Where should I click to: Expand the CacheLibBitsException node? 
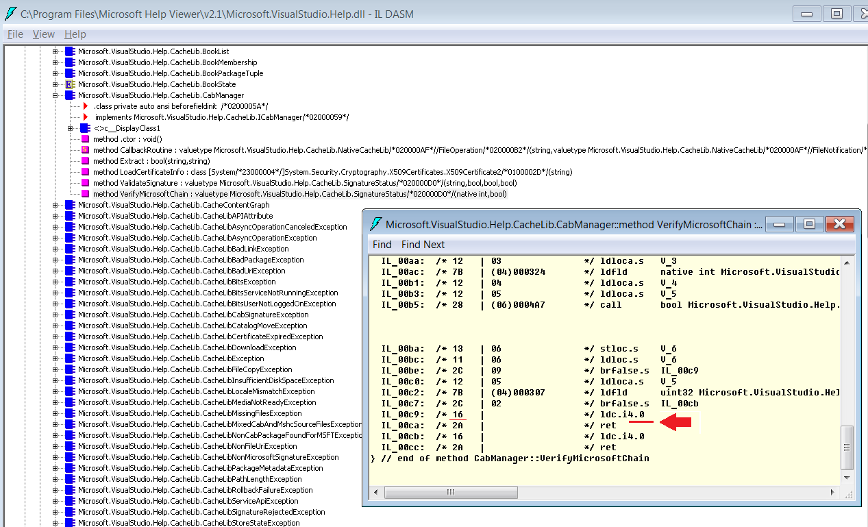56,282
